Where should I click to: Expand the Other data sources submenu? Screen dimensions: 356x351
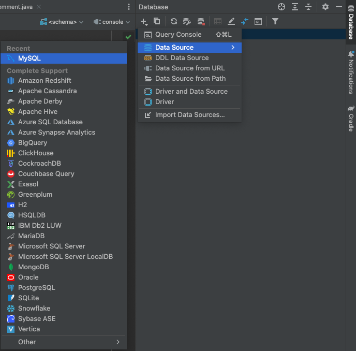[64, 342]
